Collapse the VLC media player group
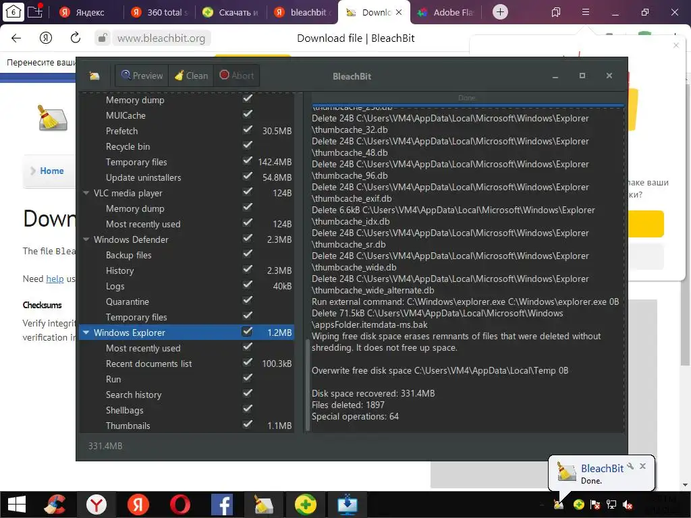This screenshot has height=518, width=691. click(x=86, y=193)
